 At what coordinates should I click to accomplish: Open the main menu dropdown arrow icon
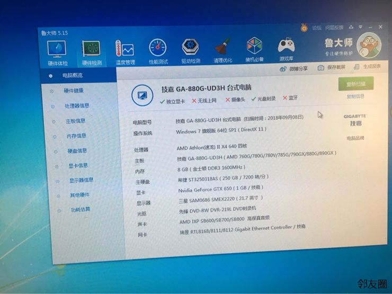[x=361, y=26]
